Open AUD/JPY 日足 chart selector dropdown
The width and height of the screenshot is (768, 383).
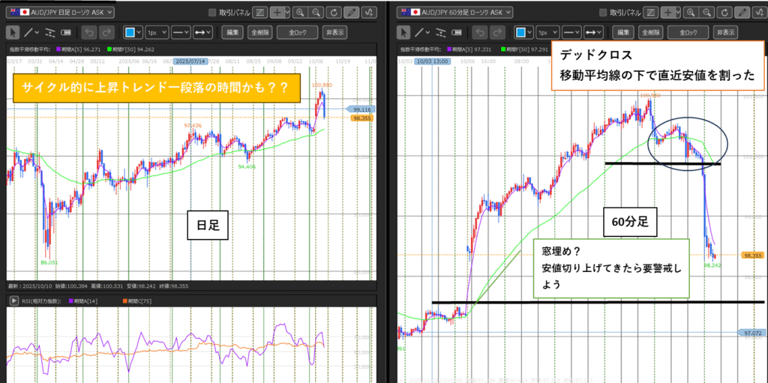tap(60, 12)
